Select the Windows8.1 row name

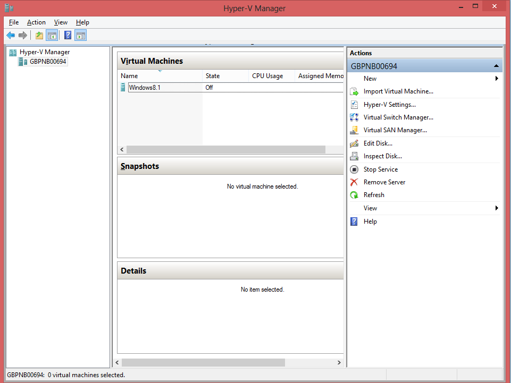[x=145, y=88]
